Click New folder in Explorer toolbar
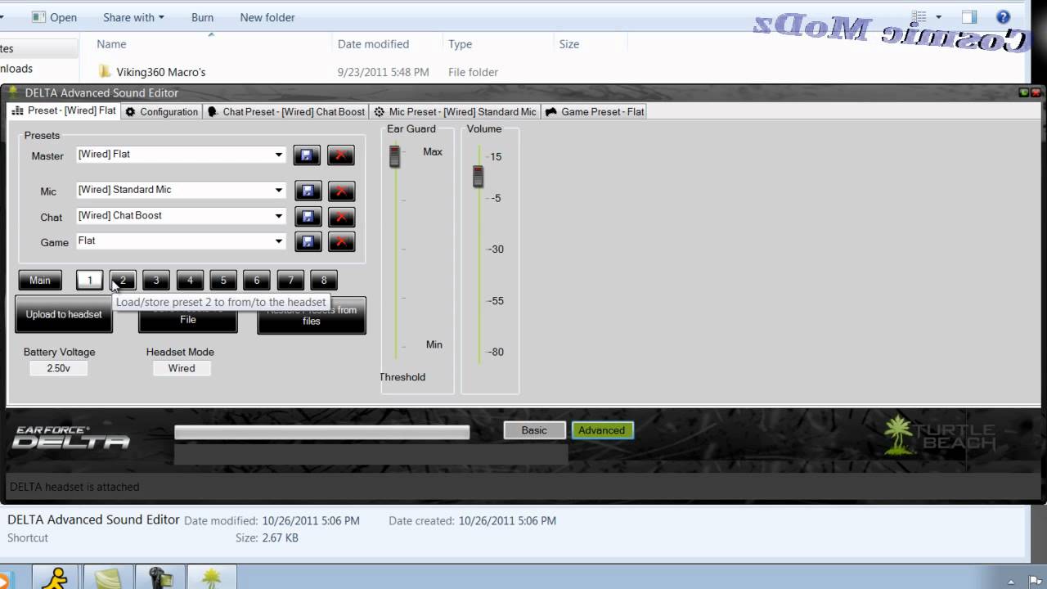The height and width of the screenshot is (589, 1047). 267,17
